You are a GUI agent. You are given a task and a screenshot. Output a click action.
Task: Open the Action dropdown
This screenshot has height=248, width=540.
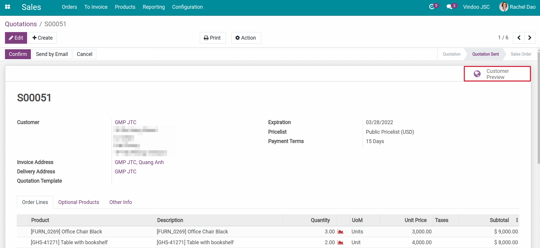pos(246,38)
